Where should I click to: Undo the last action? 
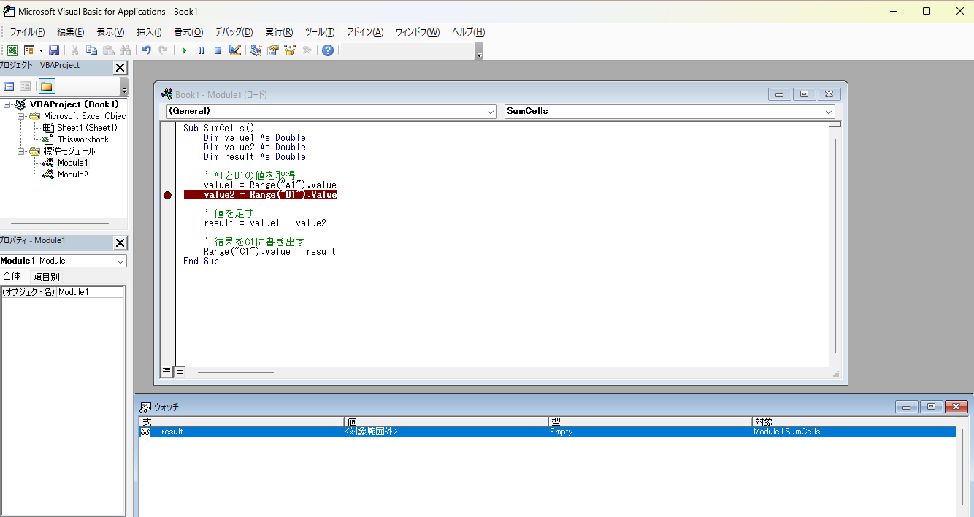[x=146, y=50]
